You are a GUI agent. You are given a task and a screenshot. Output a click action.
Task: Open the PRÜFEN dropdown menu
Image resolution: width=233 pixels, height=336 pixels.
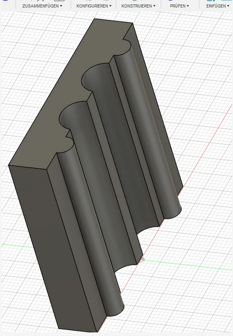[179, 6]
